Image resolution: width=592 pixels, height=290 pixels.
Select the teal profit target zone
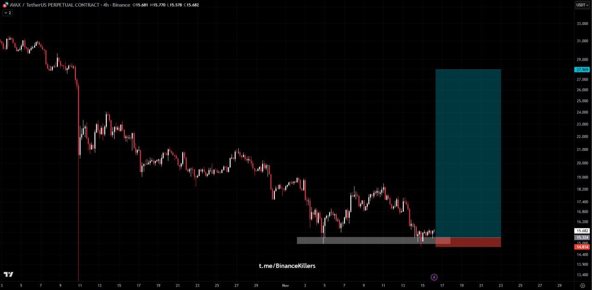coord(468,153)
